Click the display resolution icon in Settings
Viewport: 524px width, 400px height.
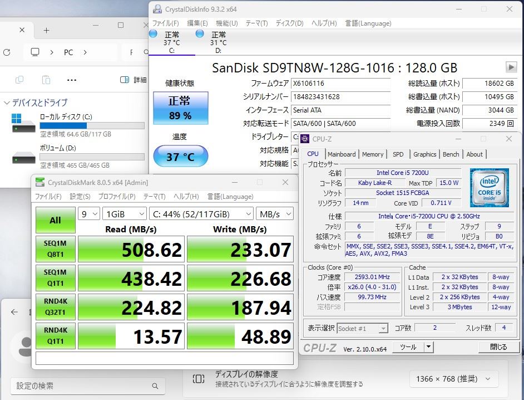199,379
